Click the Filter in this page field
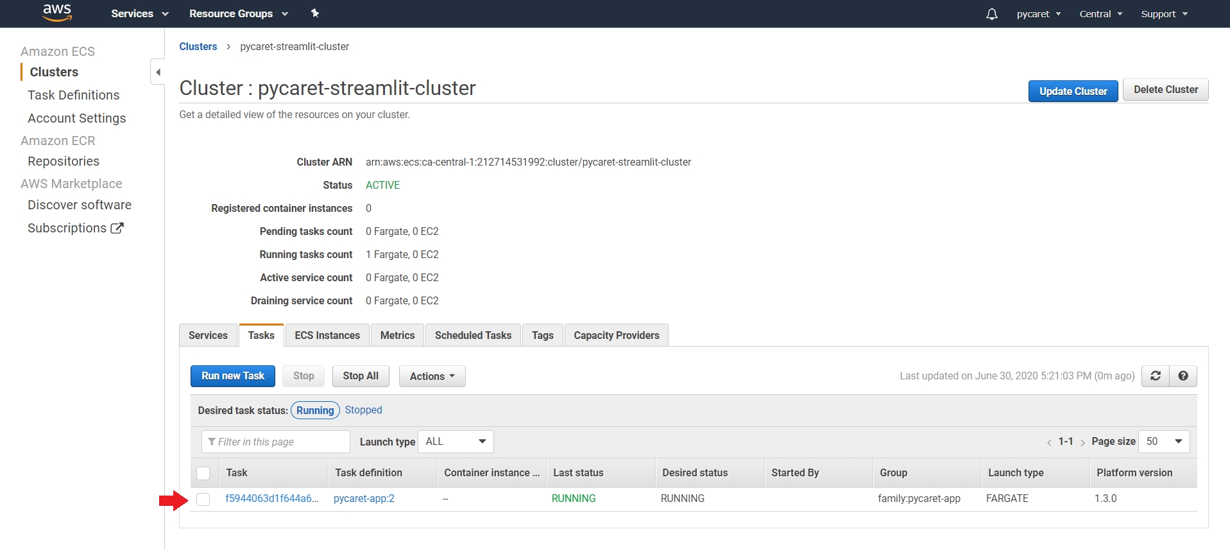Image resolution: width=1230 pixels, height=554 pixels. (x=276, y=442)
